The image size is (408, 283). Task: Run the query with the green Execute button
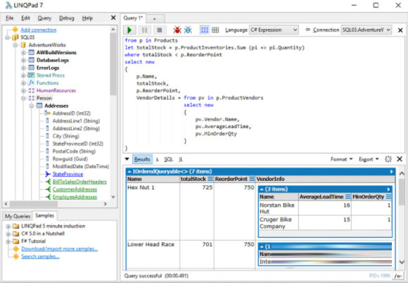click(129, 30)
